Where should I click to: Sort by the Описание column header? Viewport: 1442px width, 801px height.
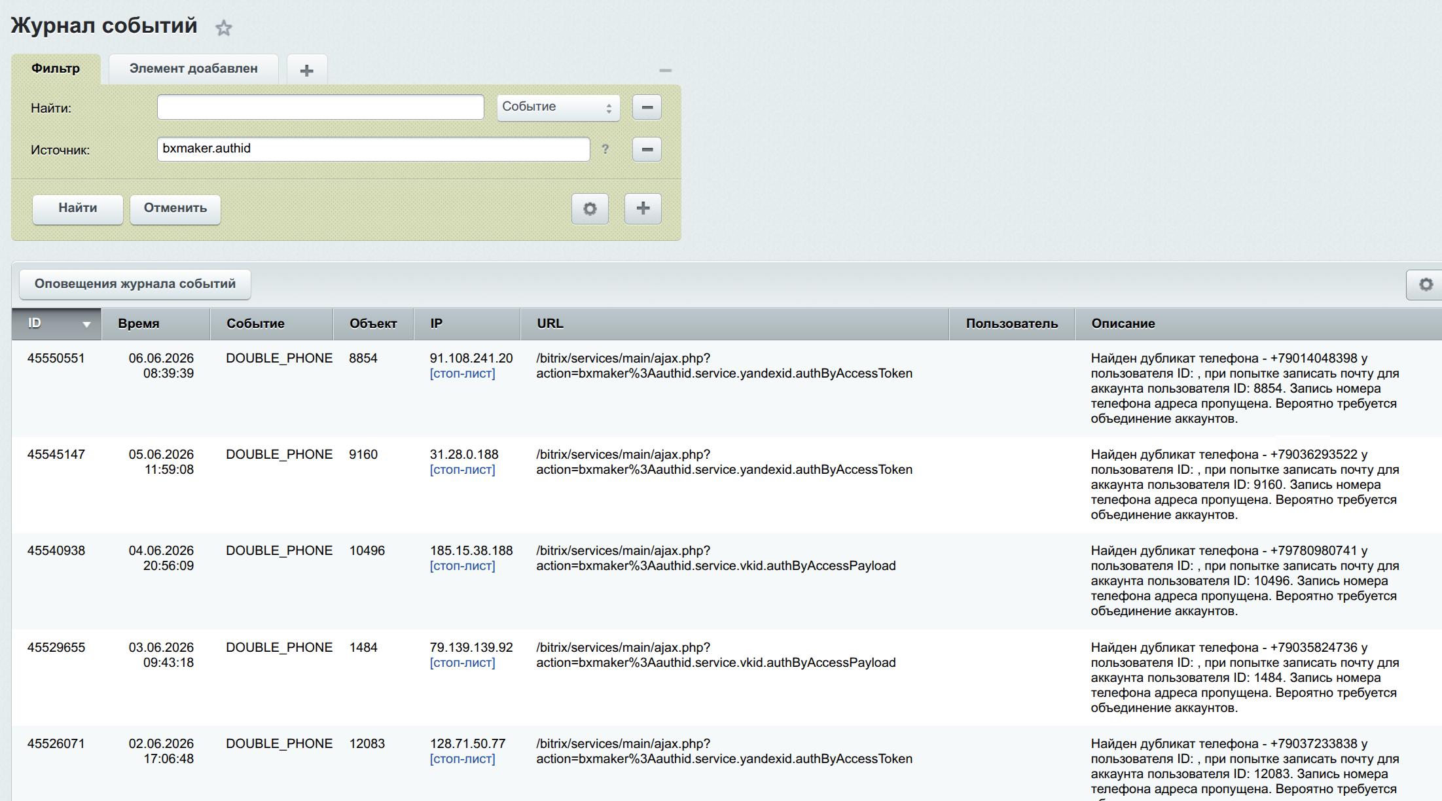[1258, 324]
